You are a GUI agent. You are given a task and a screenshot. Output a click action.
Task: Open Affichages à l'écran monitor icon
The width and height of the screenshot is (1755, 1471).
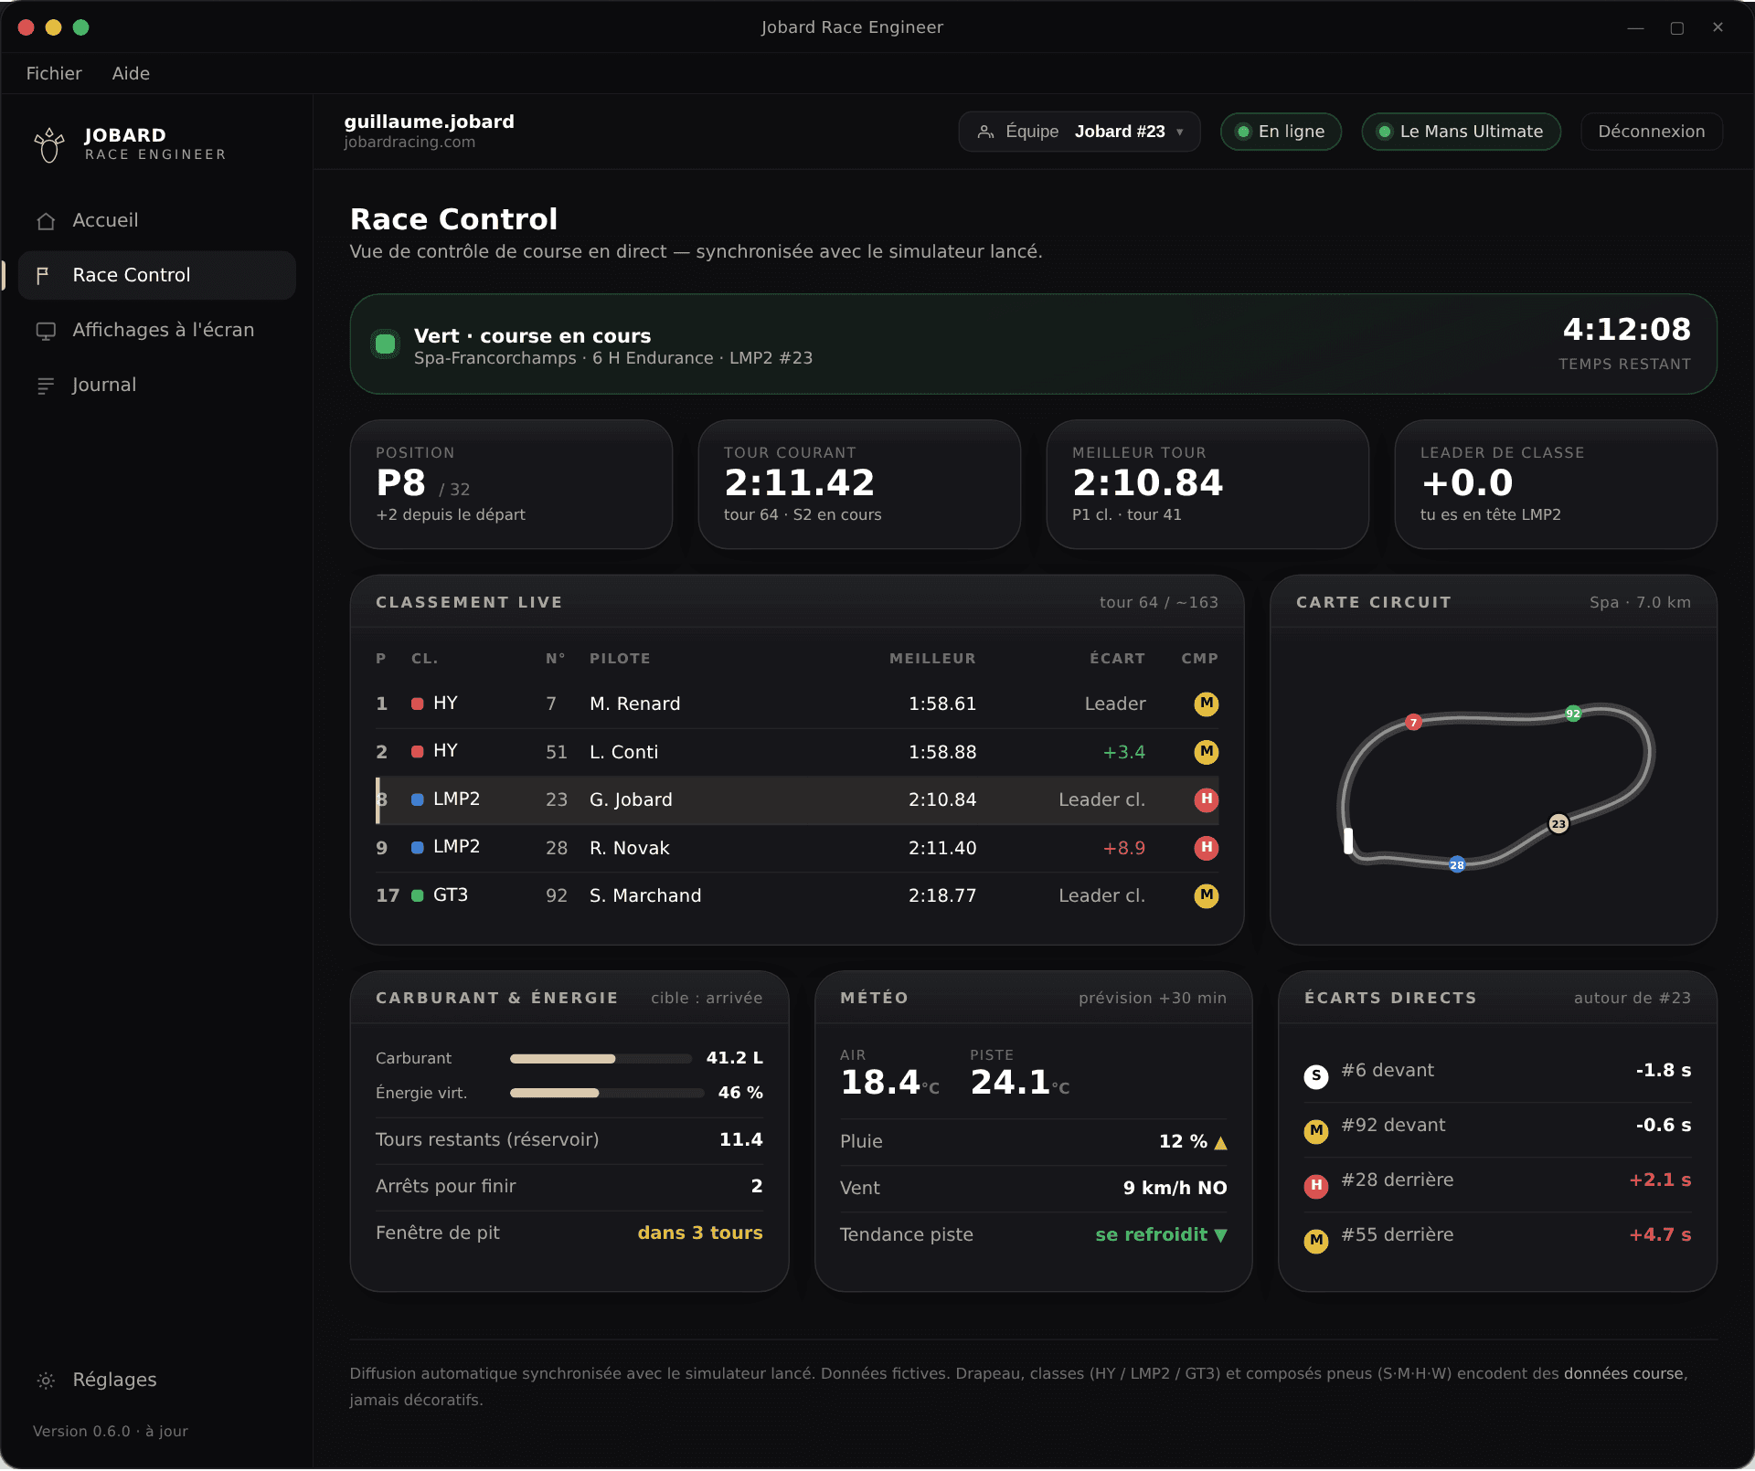click(46, 331)
